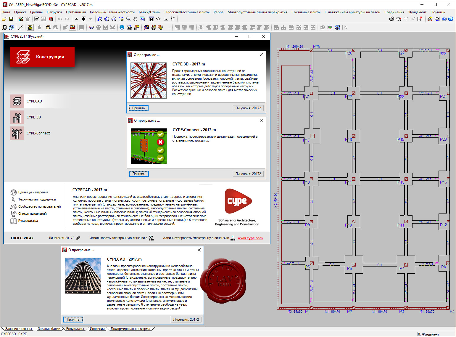Click the printer icon in toolbar
456x337 pixels.
(x=392, y=19)
